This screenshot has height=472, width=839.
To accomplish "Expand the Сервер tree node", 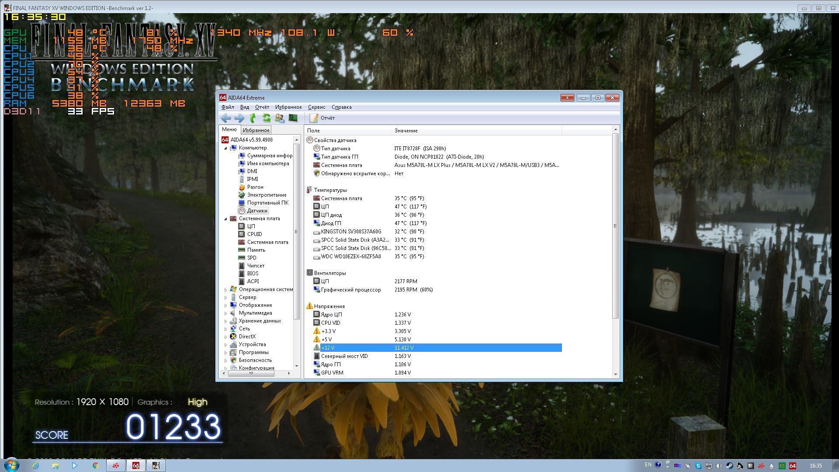I will pyautogui.click(x=226, y=298).
